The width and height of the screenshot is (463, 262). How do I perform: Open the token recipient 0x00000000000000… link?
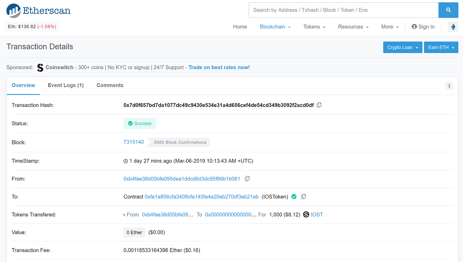click(231, 215)
